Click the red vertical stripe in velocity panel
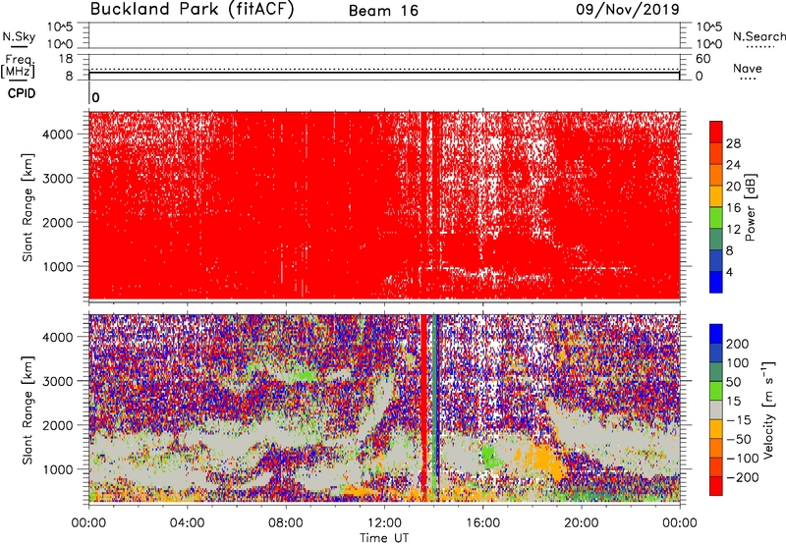Viewport: 786px width, 544px height. click(424, 408)
